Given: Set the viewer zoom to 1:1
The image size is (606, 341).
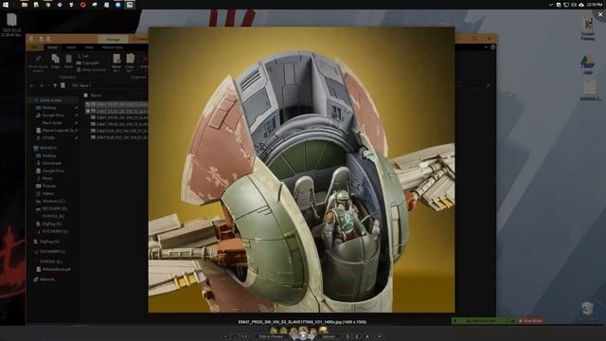Looking at the screenshot, I should (245, 336).
